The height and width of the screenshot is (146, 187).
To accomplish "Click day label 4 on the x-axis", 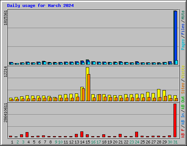I will [28, 142].
